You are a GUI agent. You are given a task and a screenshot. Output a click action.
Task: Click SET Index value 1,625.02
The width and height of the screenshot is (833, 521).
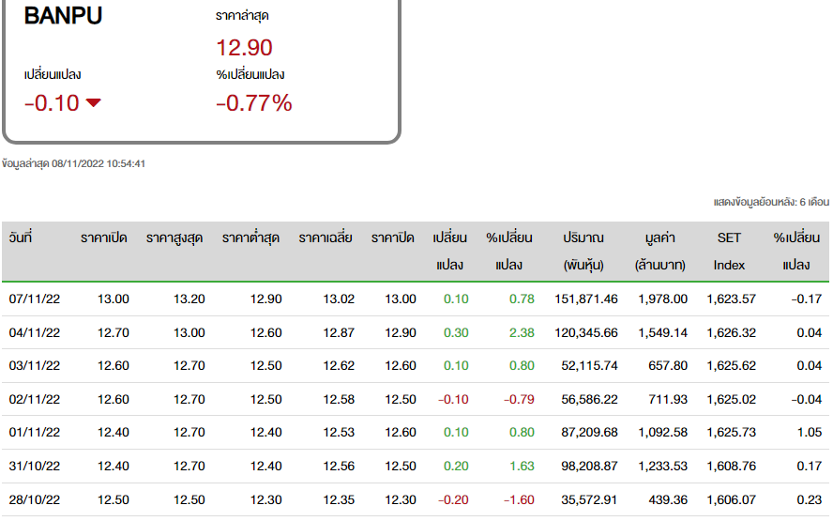[731, 399]
